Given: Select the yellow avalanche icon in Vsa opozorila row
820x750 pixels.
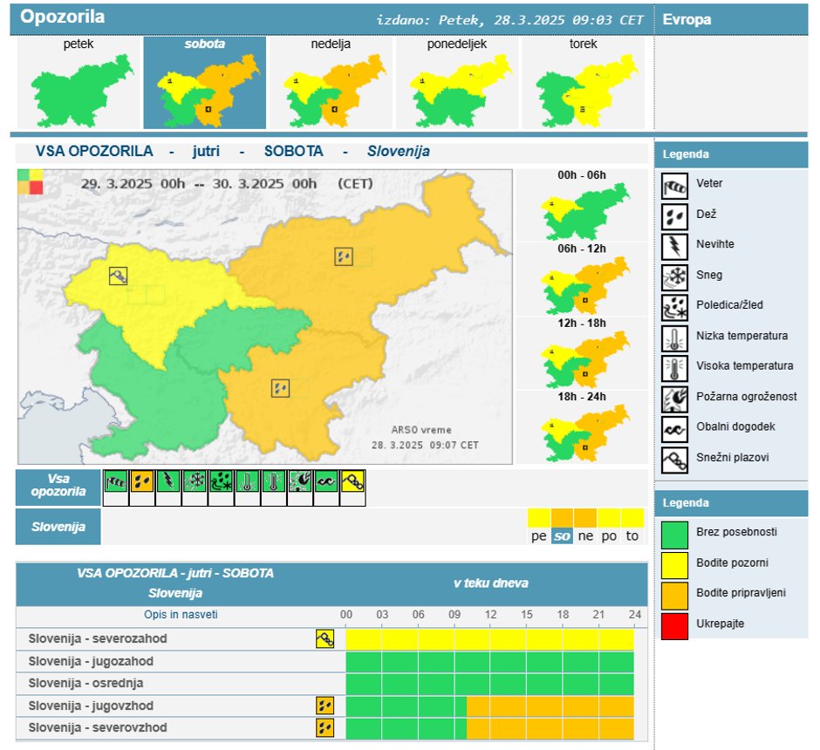Looking at the screenshot, I should 352,481.
